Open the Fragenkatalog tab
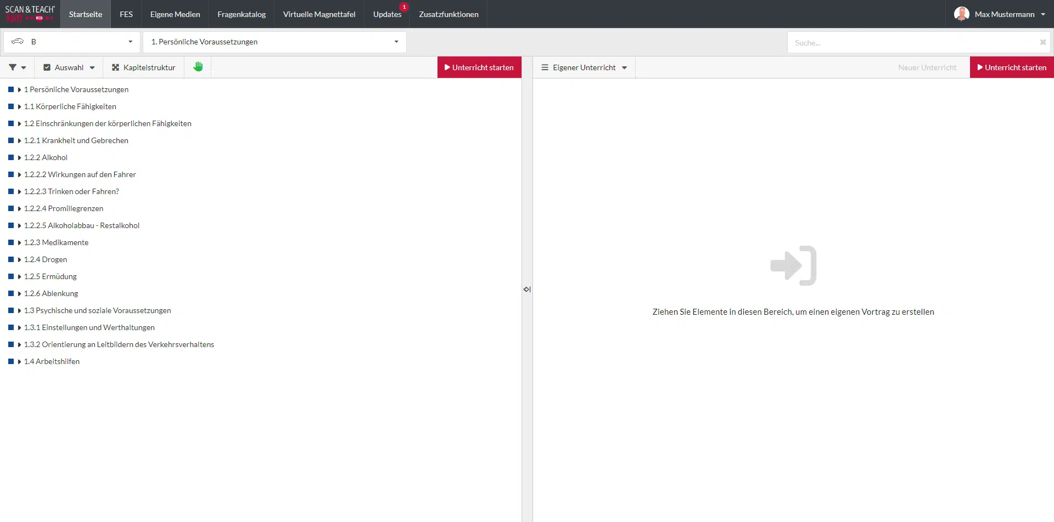1054x522 pixels. pyautogui.click(x=241, y=14)
